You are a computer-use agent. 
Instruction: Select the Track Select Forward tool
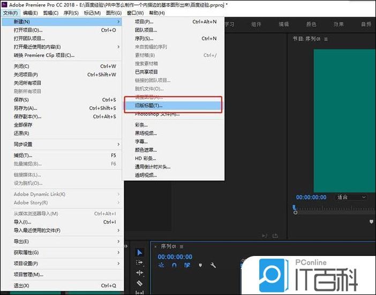[139, 263]
